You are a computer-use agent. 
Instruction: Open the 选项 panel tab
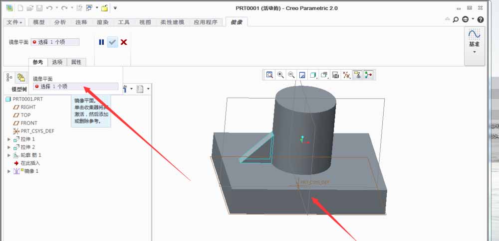57,62
